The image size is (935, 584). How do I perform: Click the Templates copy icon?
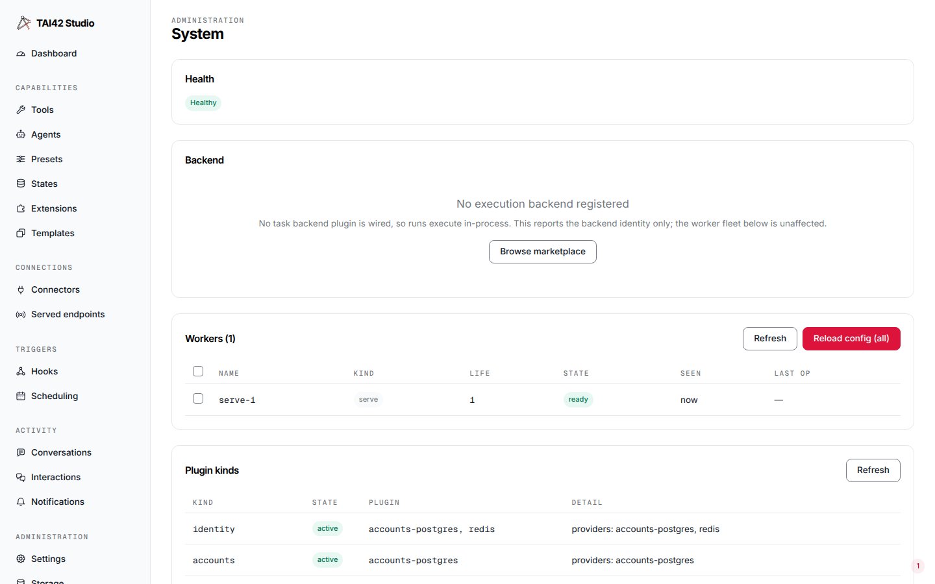click(21, 234)
